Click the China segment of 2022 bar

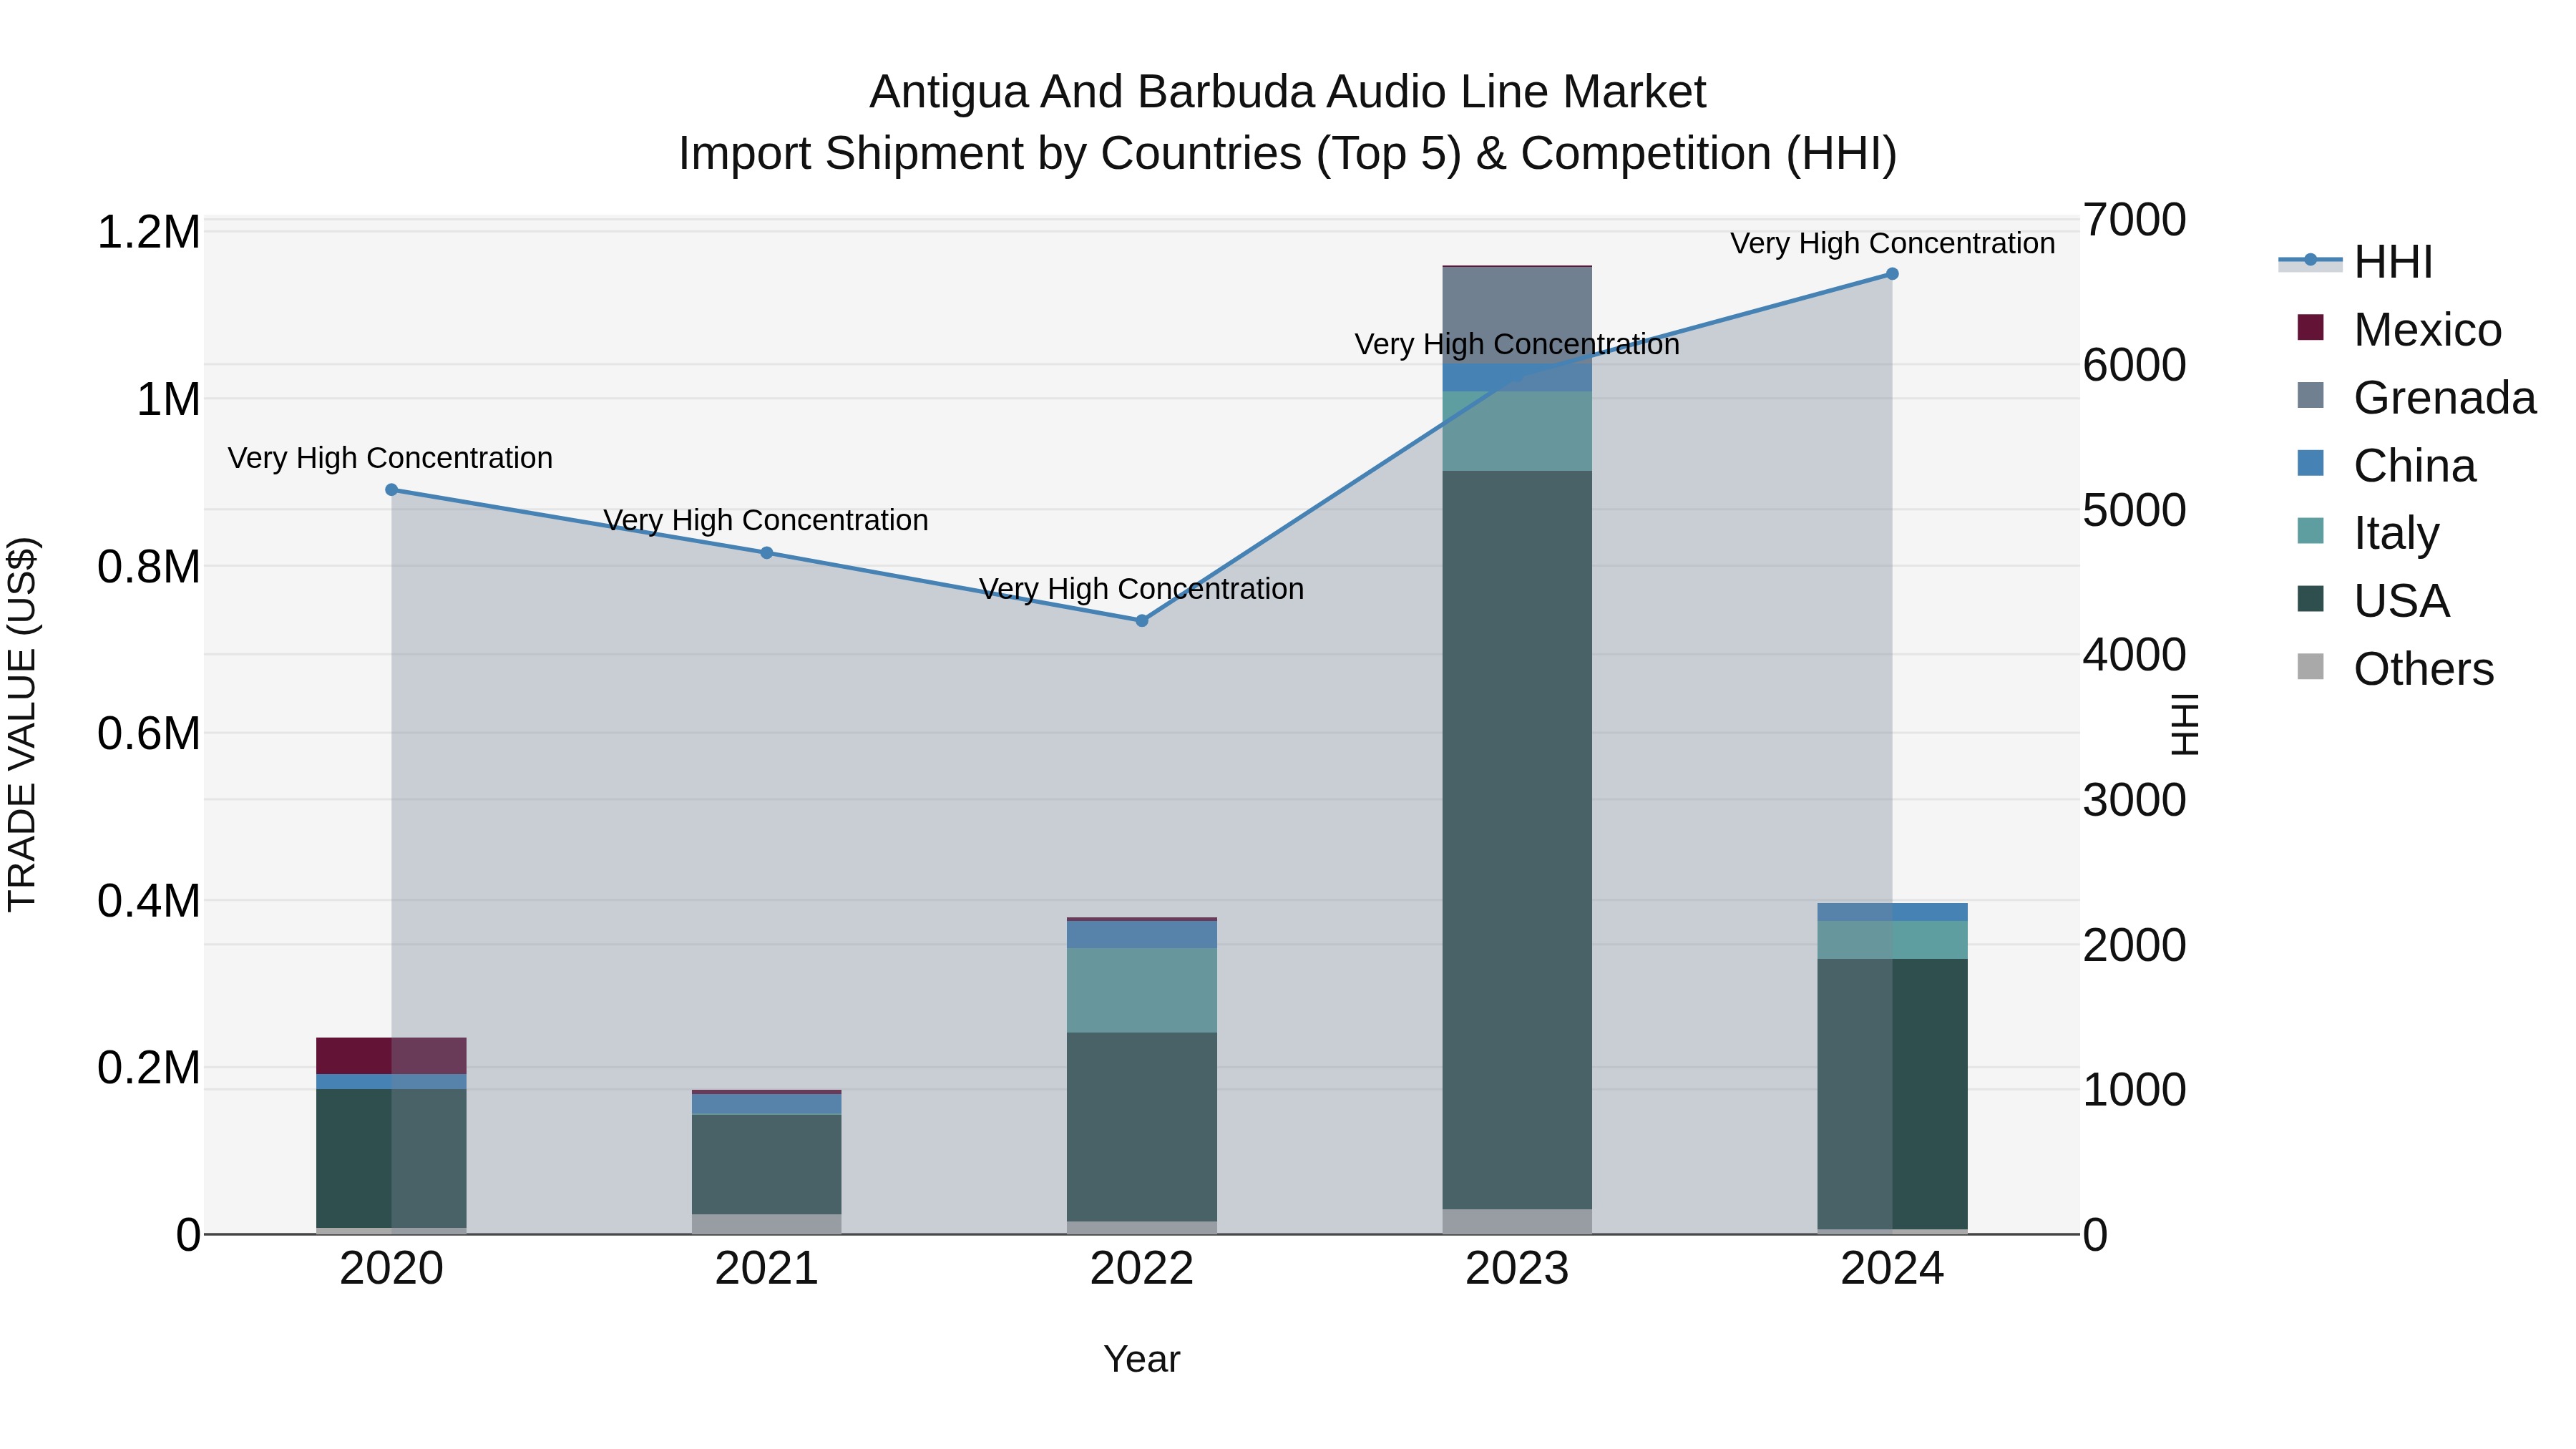[1142, 934]
